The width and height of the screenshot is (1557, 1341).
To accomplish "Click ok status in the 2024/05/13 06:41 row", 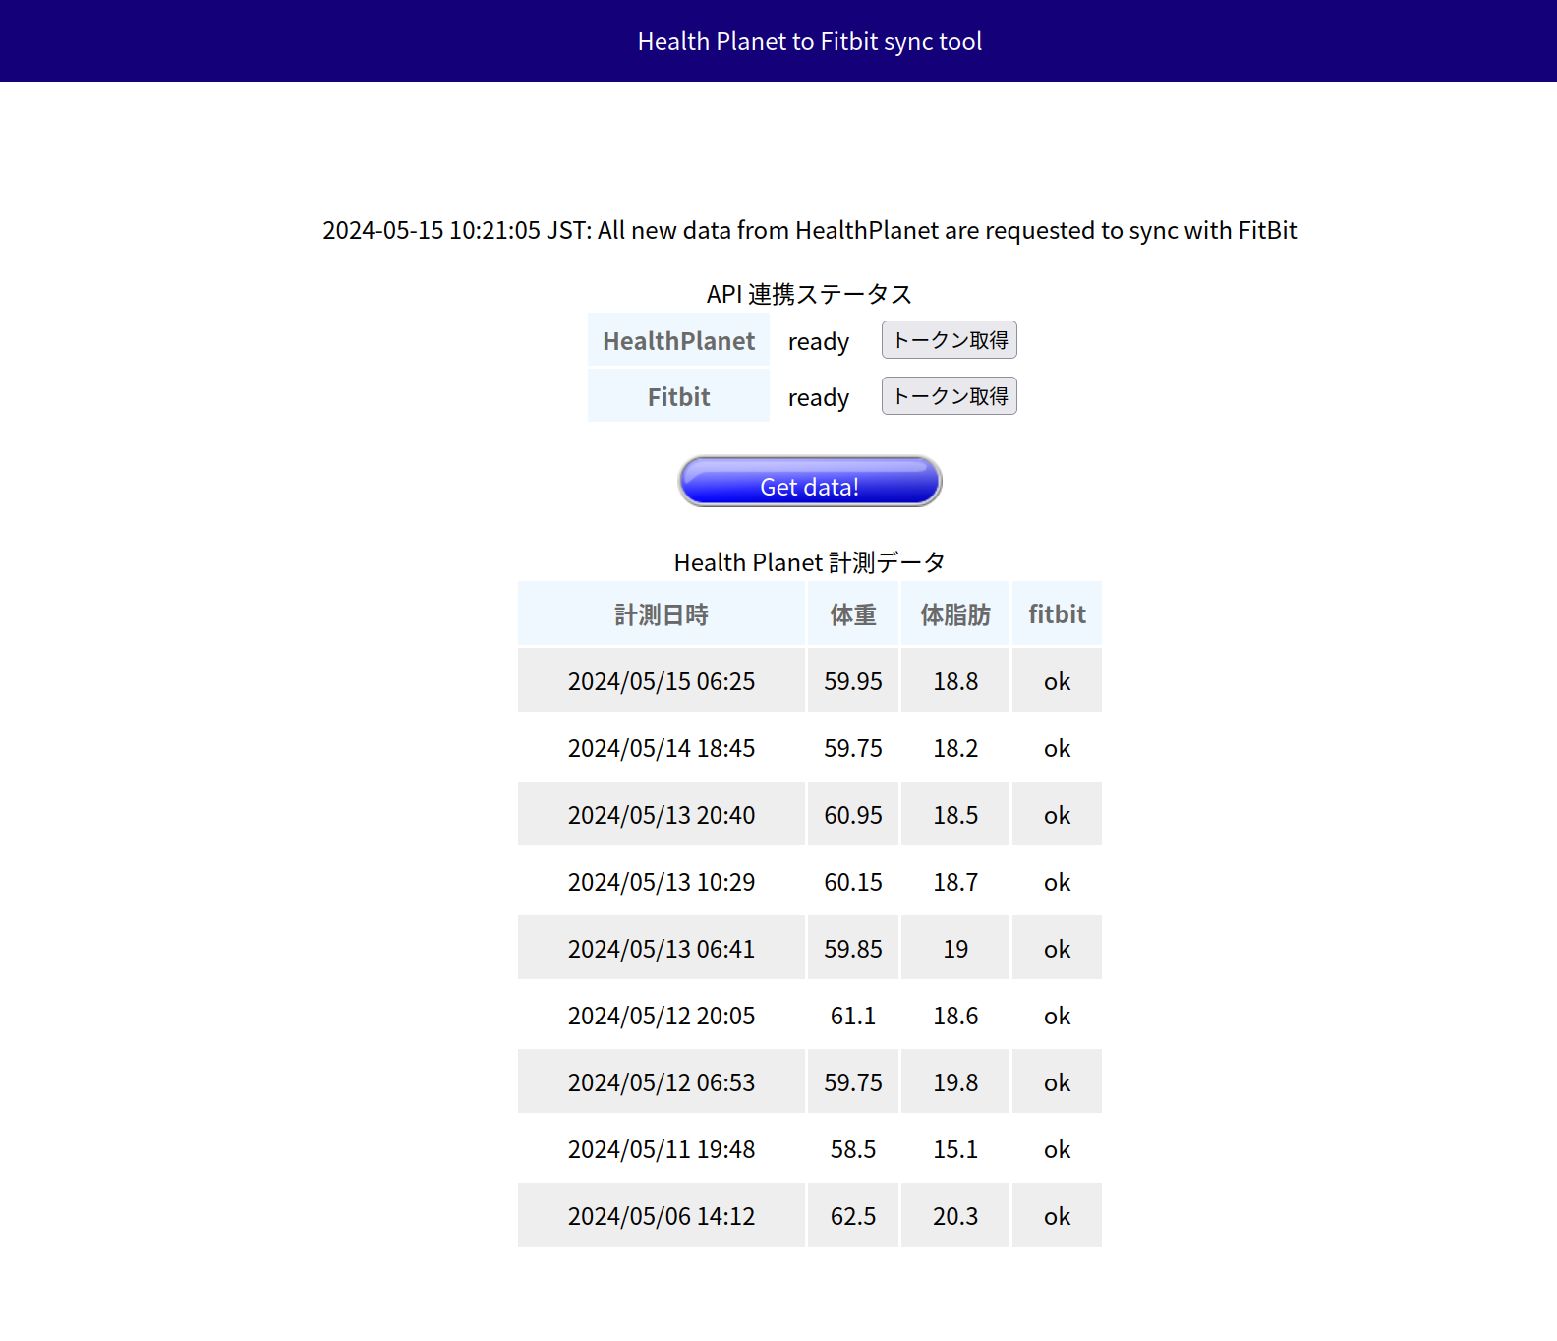I will click(1057, 948).
